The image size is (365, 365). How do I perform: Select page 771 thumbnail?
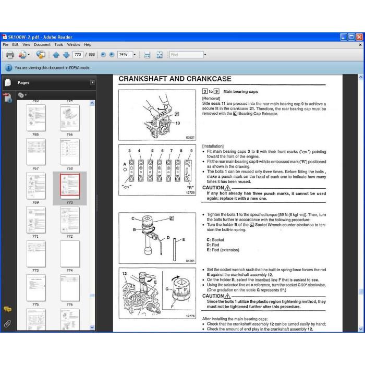click(36, 220)
